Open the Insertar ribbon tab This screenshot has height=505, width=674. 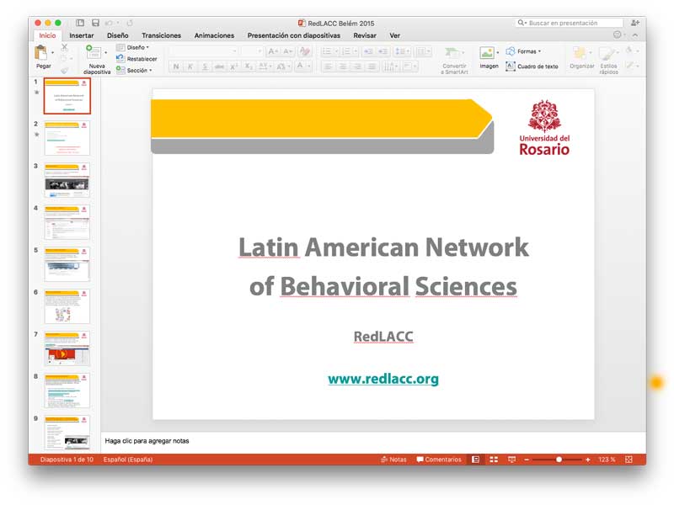tap(81, 35)
